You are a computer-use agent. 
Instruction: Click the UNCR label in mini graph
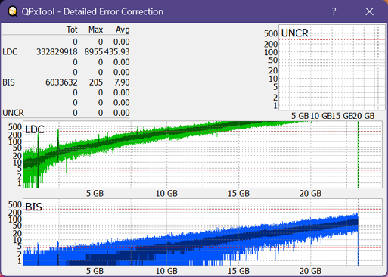[294, 33]
